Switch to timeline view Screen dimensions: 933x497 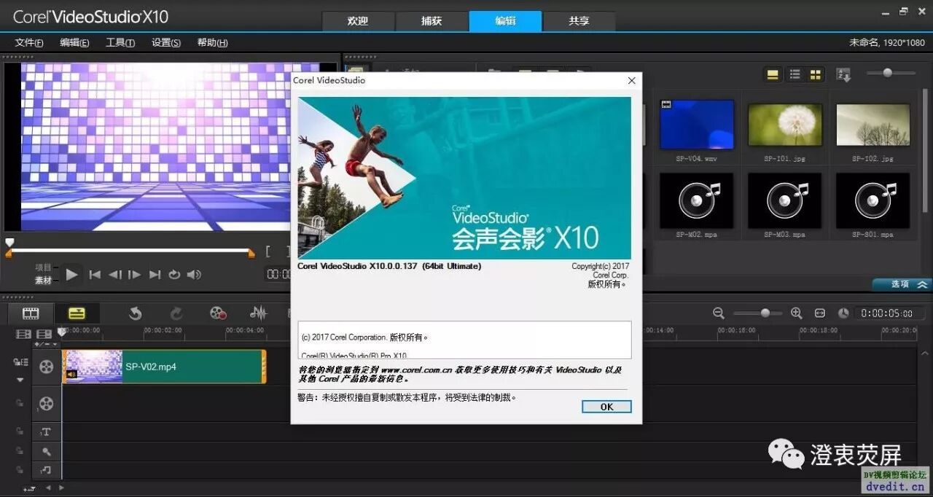[x=77, y=313]
